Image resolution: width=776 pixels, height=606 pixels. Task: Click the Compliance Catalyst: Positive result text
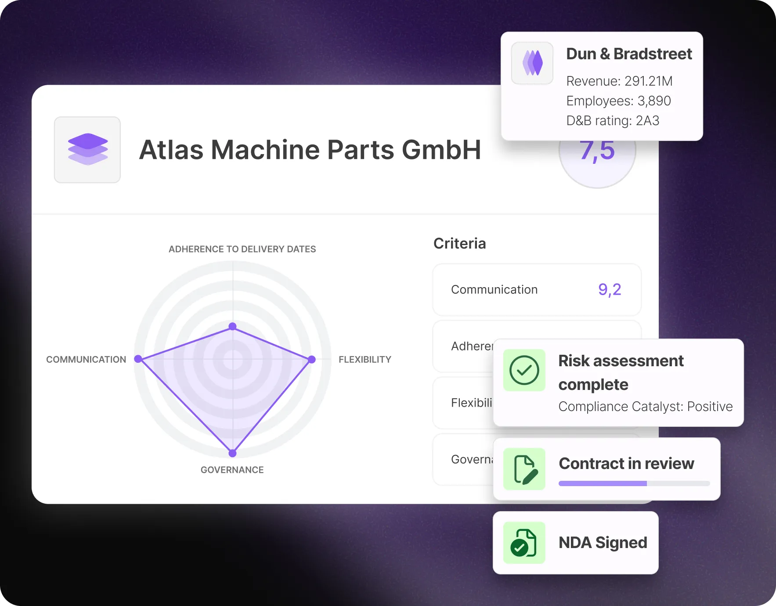(645, 407)
